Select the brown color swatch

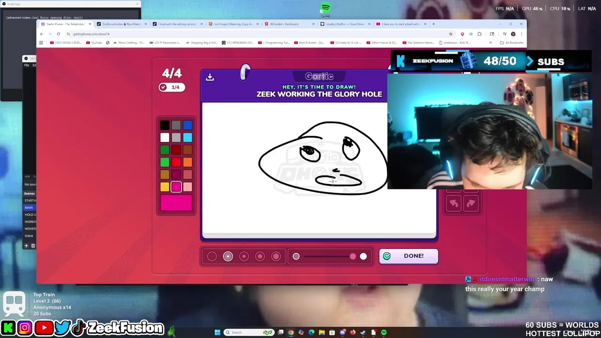pyautogui.click(x=187, y=150)
